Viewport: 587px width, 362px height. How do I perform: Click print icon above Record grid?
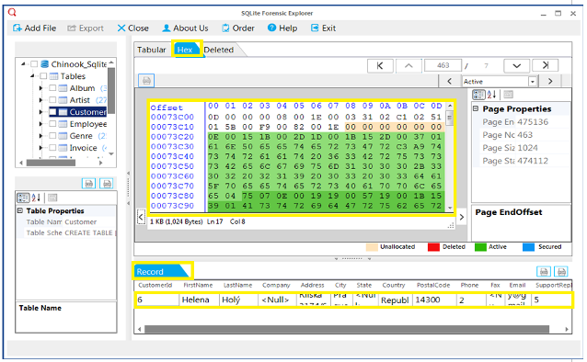pos(561,272)
